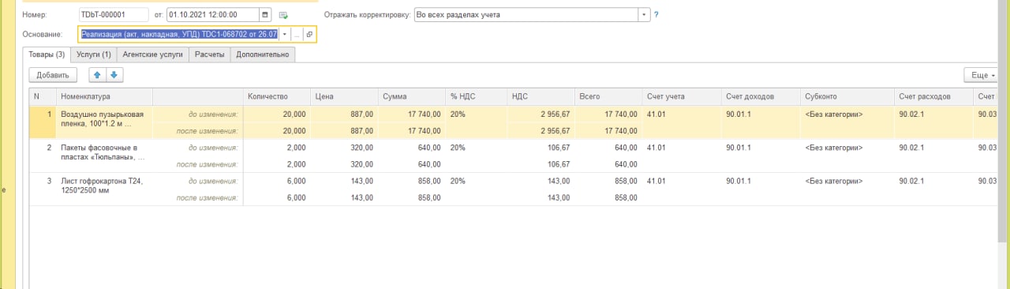This screenshot has width=1010, height=289.
Task: Click the % НДС column header
Action: [476, 96]
